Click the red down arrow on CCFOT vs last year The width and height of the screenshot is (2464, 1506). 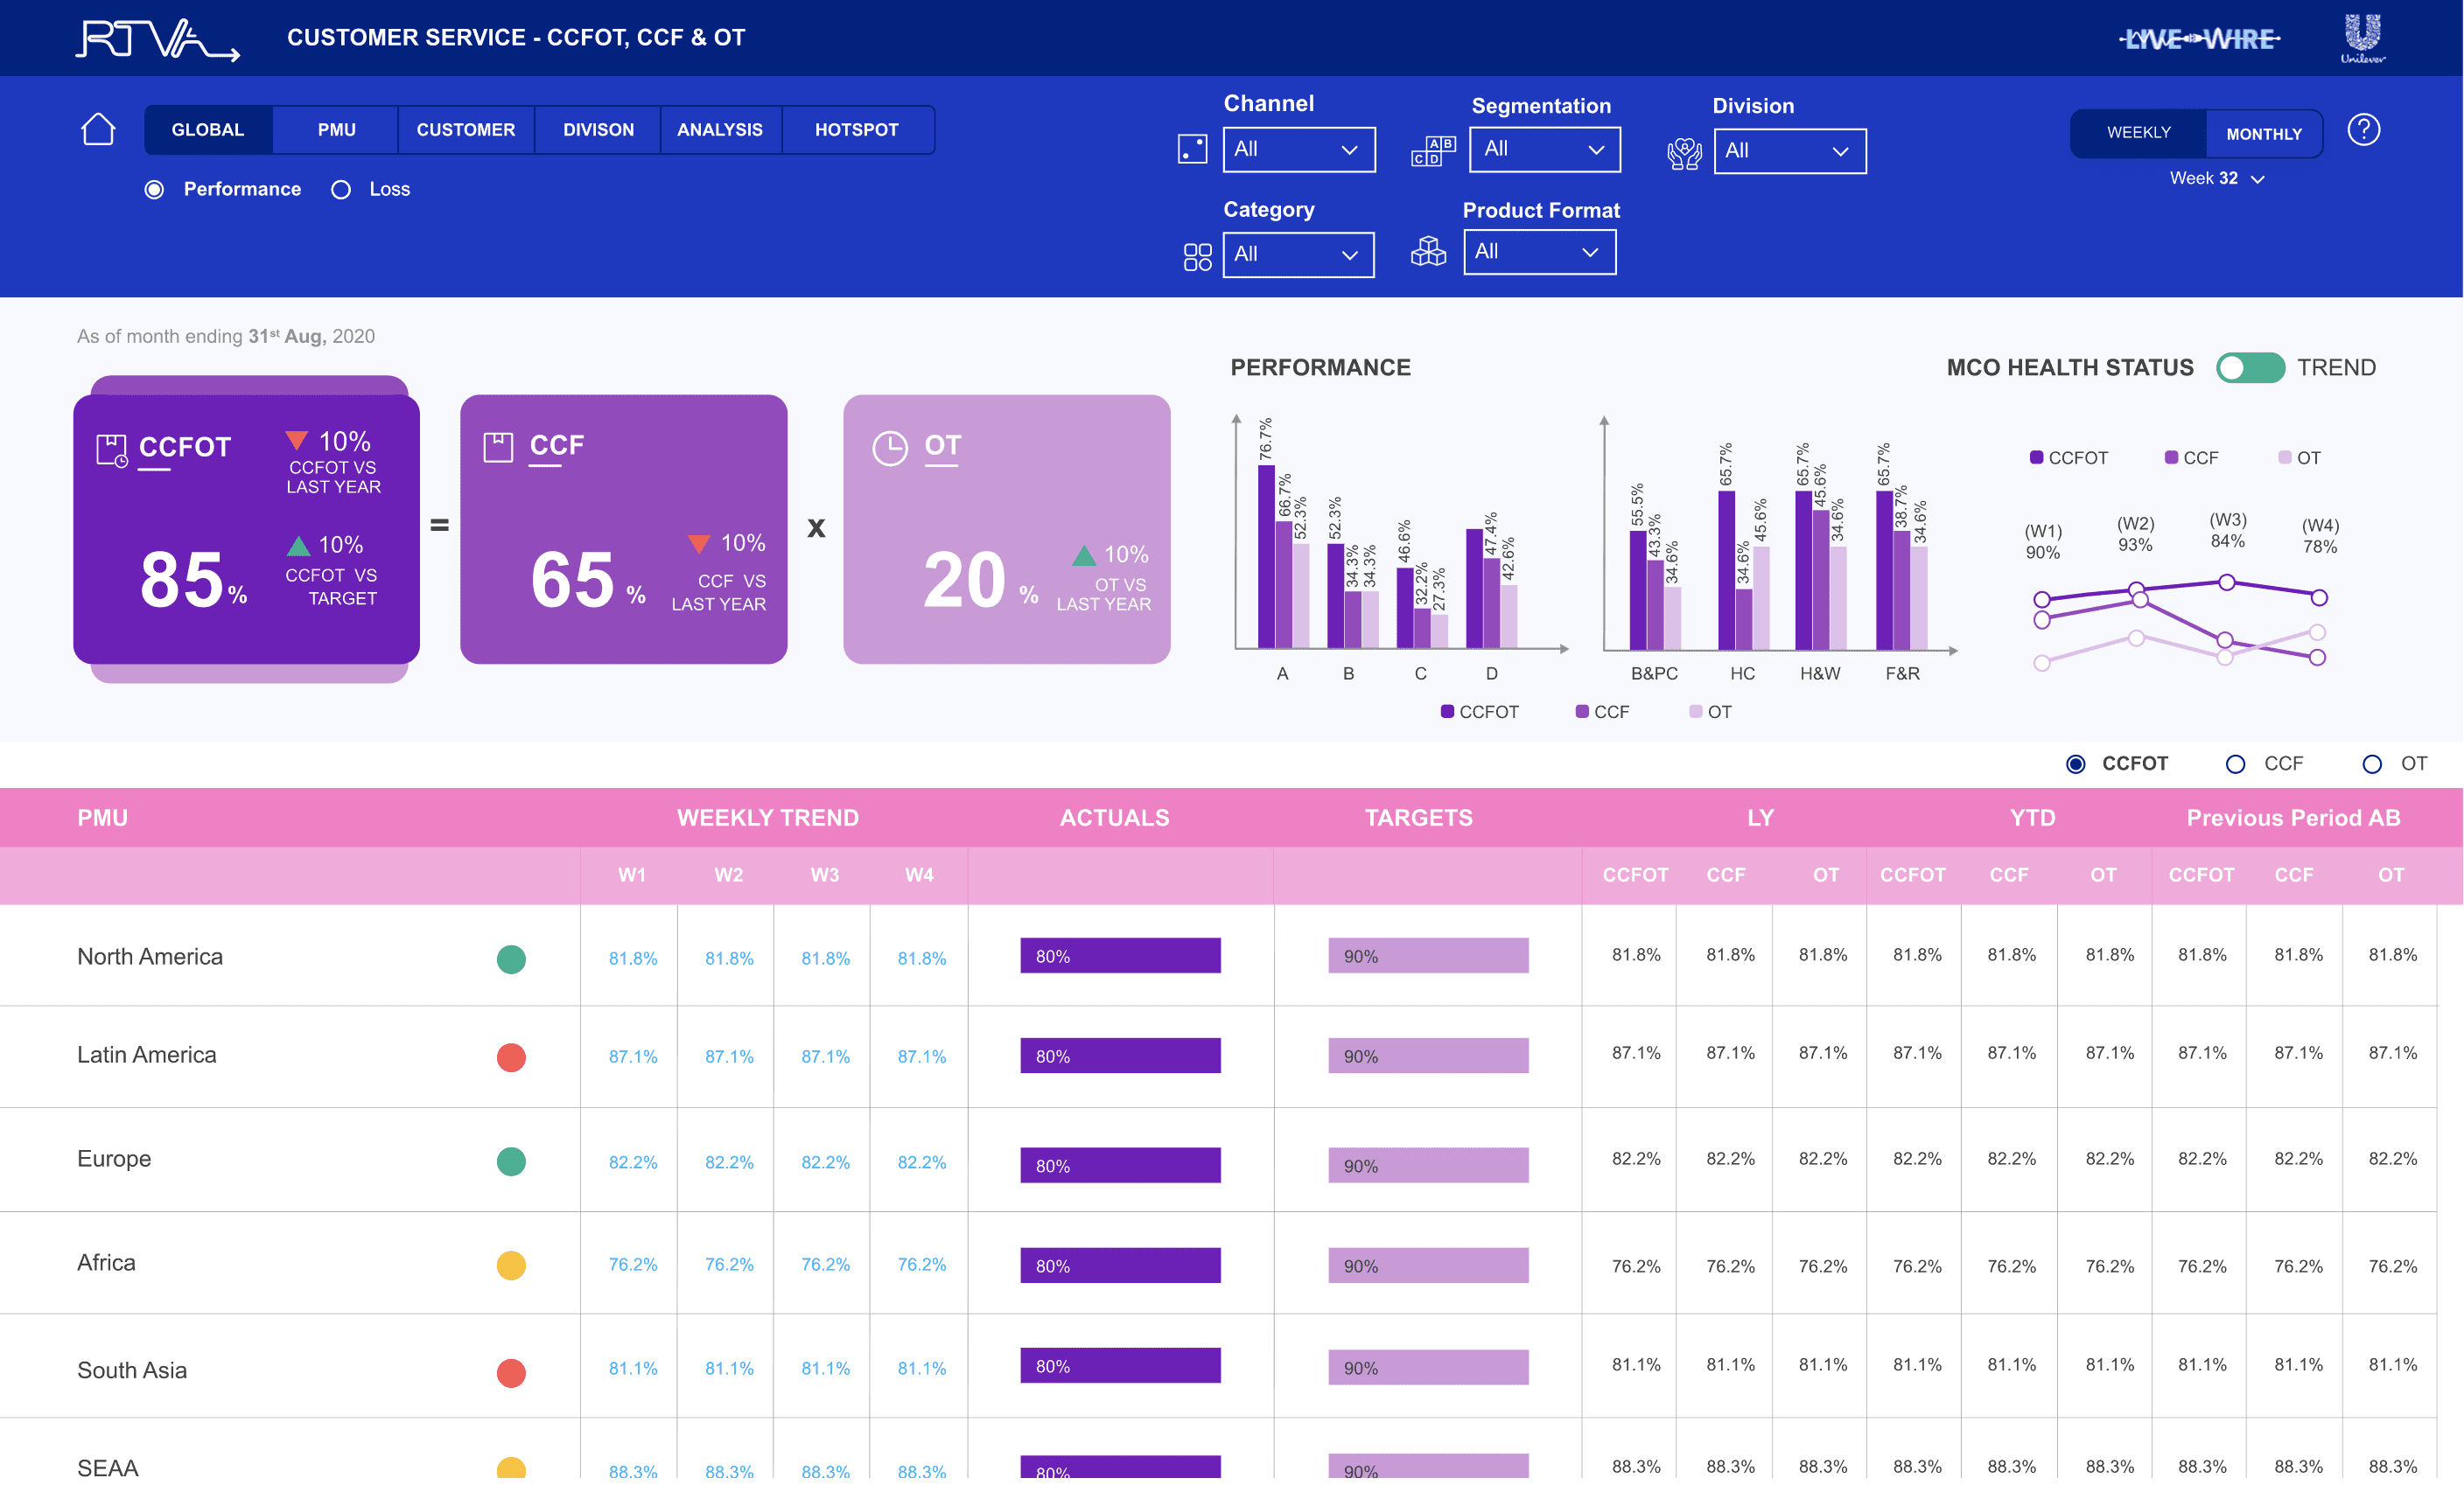click(x=297, y=440)
